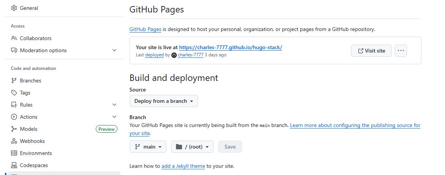
Task: Open Models settings page
Action: [29, 129]
